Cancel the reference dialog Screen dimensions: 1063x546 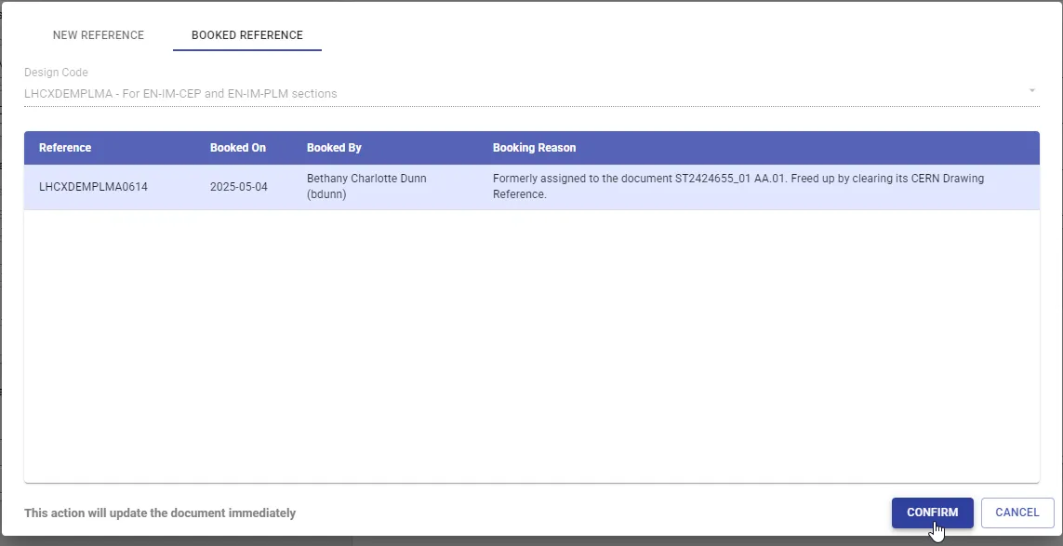click(1016, 513)
